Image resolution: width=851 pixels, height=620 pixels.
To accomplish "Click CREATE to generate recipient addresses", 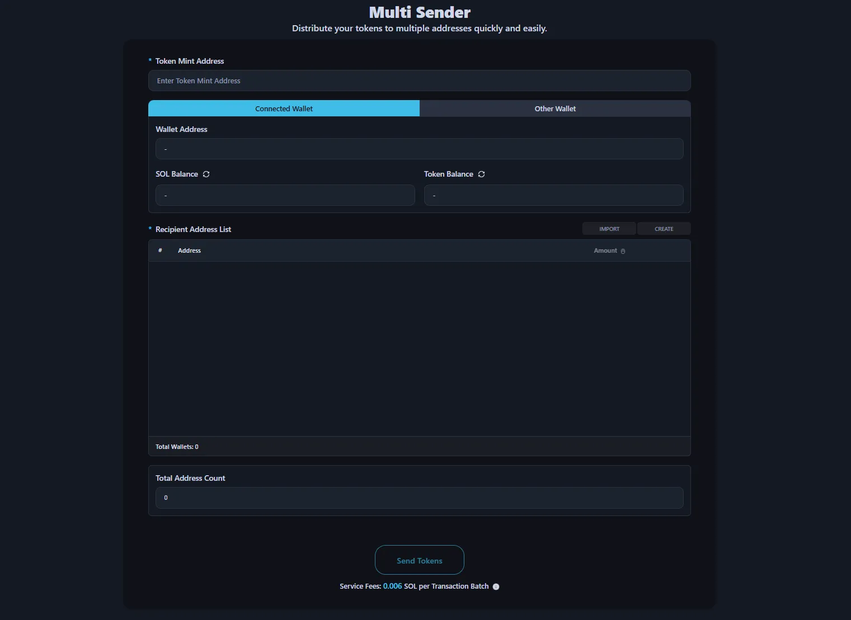I will 664,229.
